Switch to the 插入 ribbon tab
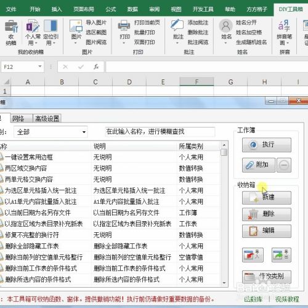 click(57, 9)
